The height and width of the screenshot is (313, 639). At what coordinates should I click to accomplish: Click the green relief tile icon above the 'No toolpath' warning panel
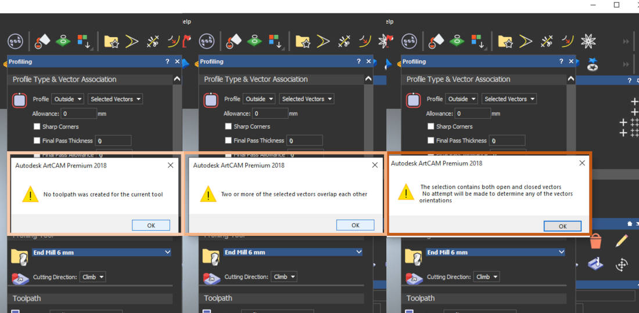point(63,40)
